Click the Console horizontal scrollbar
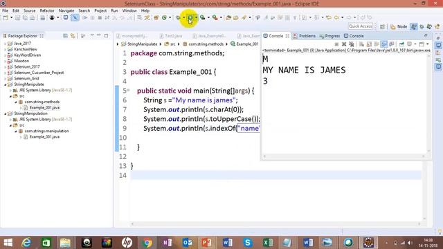443x249 pixels. pos(344,156)
